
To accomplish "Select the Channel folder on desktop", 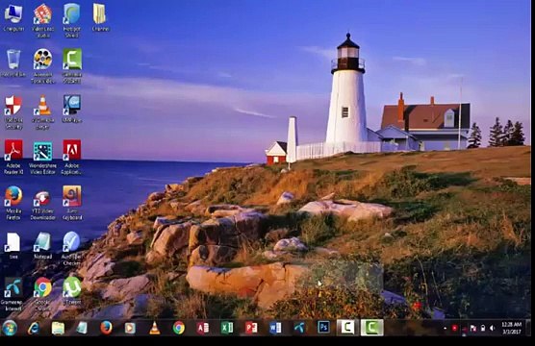I will coord(100,17).
